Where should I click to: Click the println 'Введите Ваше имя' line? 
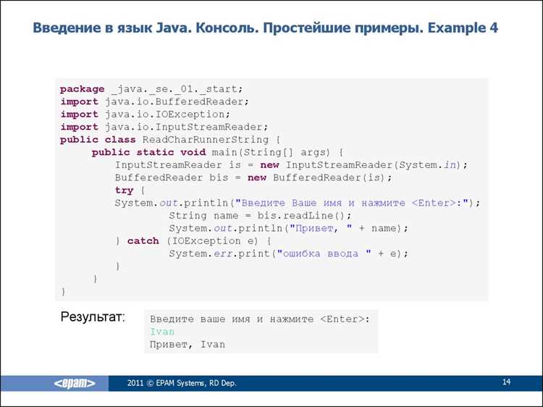point(298,203)
